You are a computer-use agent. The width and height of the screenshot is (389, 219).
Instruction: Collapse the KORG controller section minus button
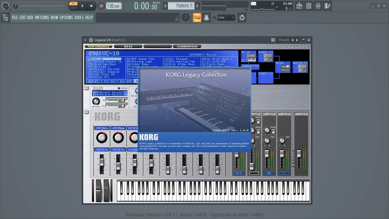click(86, 112)
